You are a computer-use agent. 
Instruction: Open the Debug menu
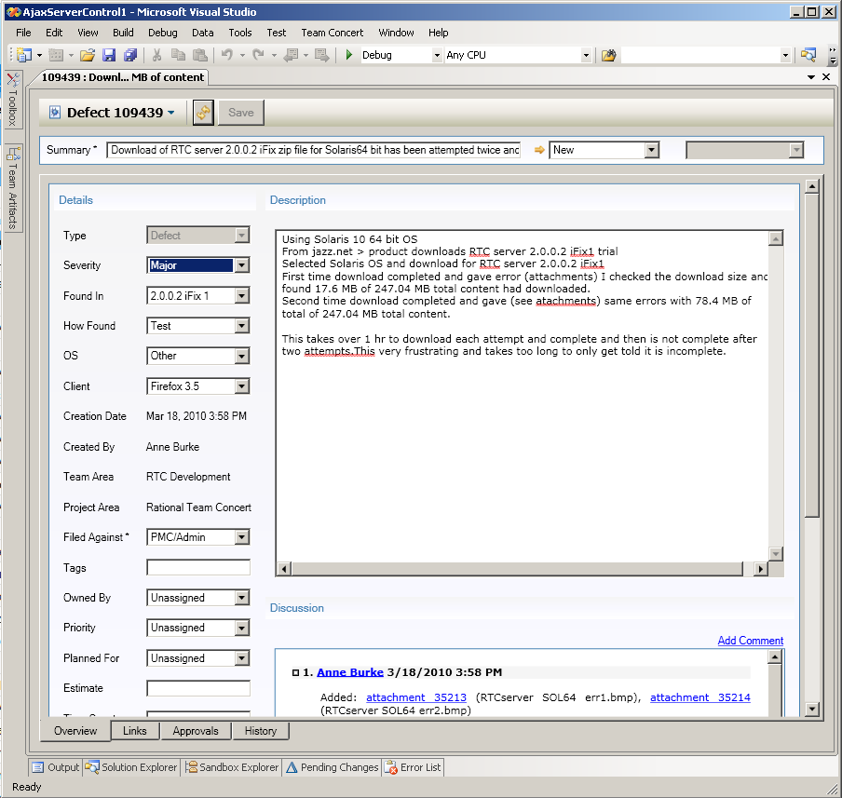[163, 33]
